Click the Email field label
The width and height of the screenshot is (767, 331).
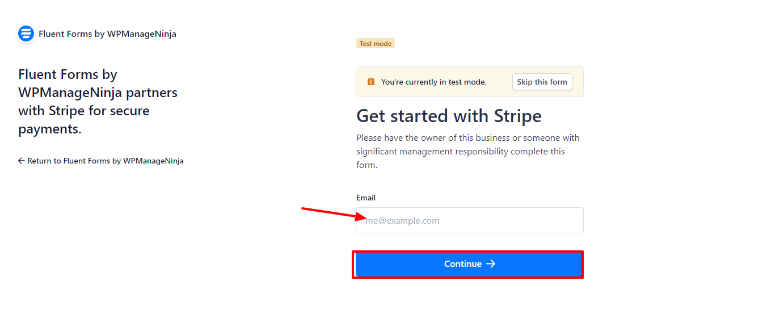pos(366,198)
